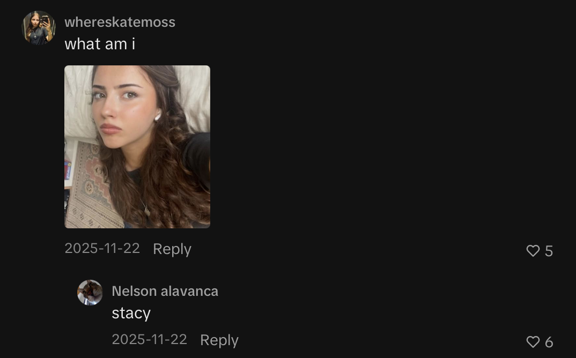Image resolution: width=576 pixels, height=358 pixels.
Task: Click the 2025-11-22 date under Nelson's reply
Action: (x=150, y=339)
